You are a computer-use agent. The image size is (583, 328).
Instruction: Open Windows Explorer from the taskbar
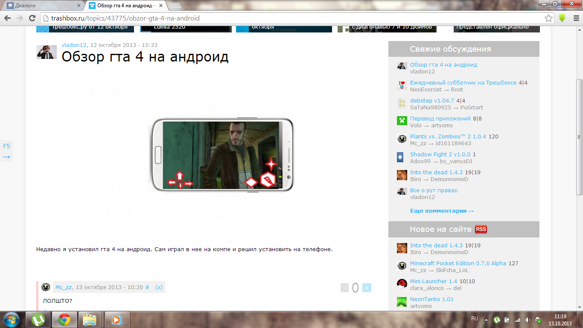pos(90,319)
